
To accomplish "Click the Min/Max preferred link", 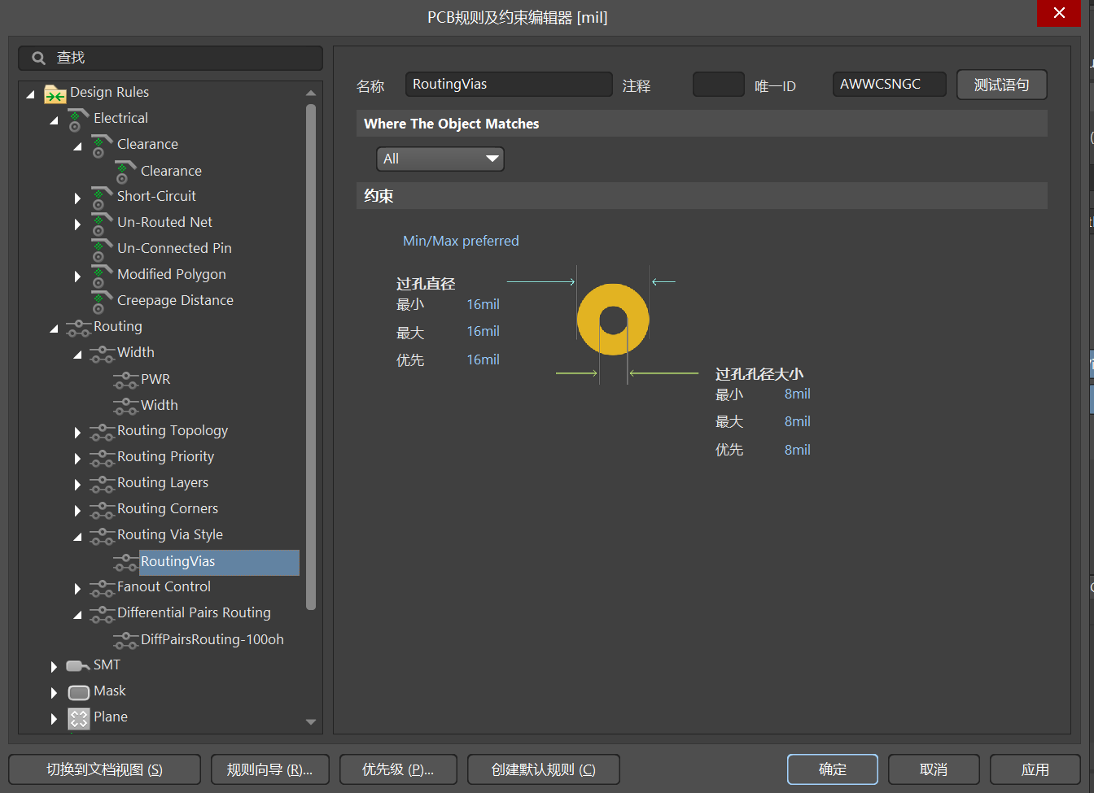I will 461,241.
